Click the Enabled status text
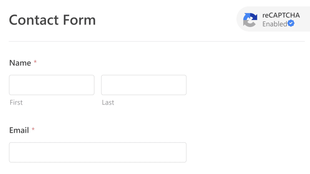Image resolution: width=310 pixels, height=174 pixels. tap(275, 24)
